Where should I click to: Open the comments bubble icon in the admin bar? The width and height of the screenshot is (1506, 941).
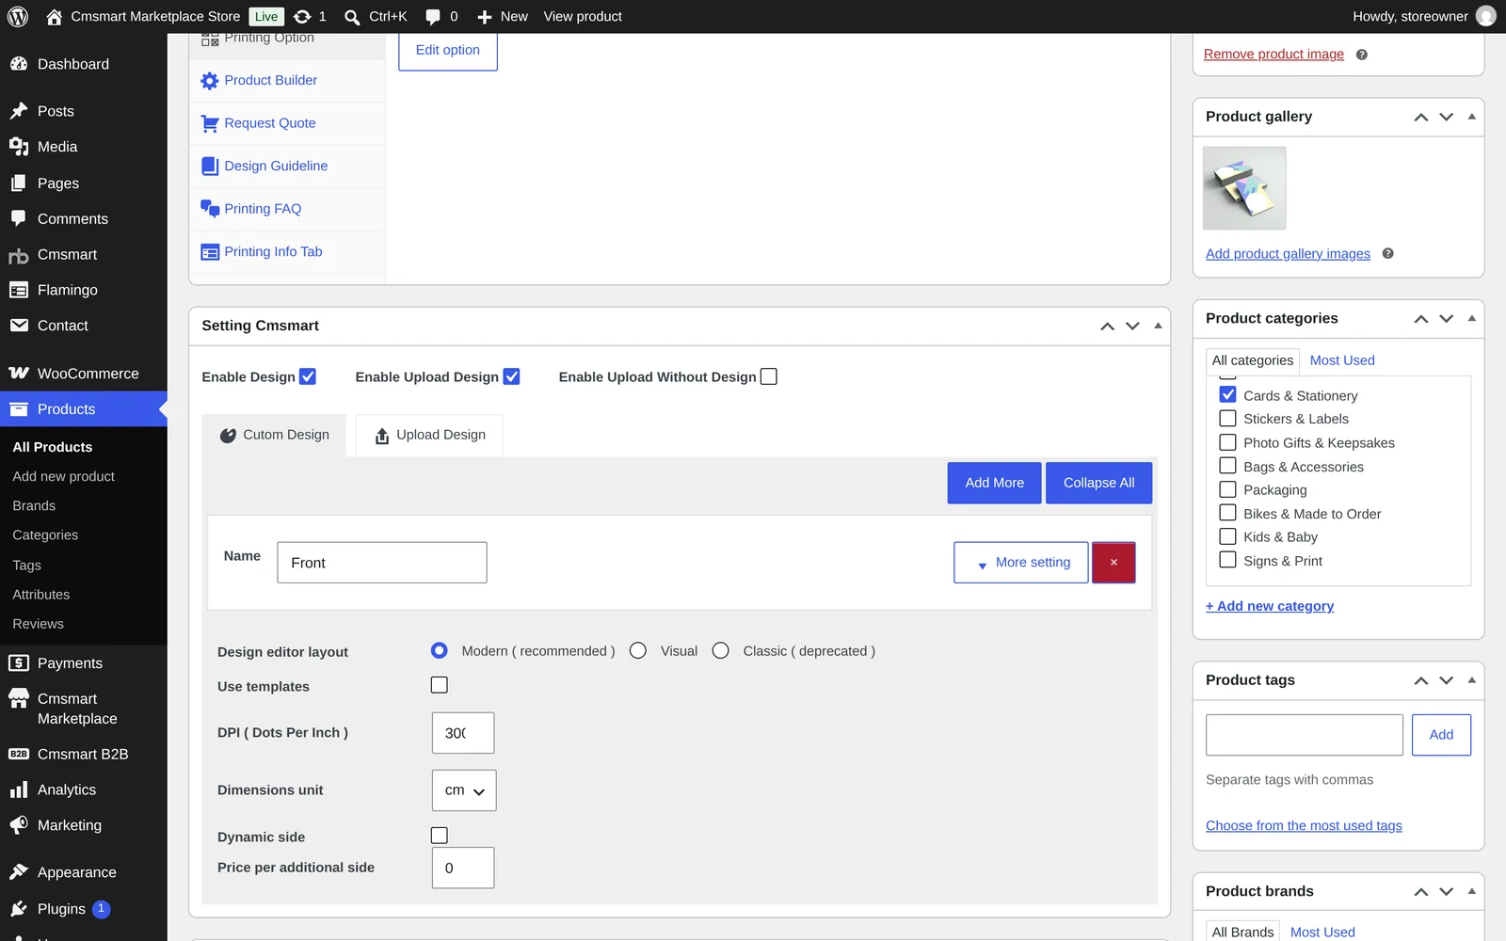(x=433, y=17)
